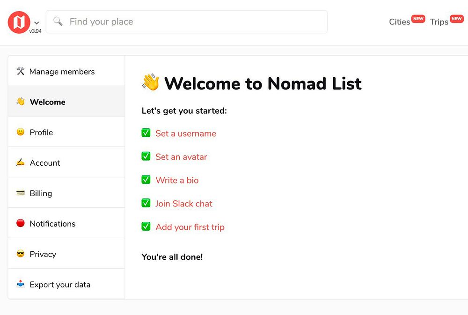Screen dimensions: 468x315
Task: Focus the Find your place field
Action: click(187, 22)
